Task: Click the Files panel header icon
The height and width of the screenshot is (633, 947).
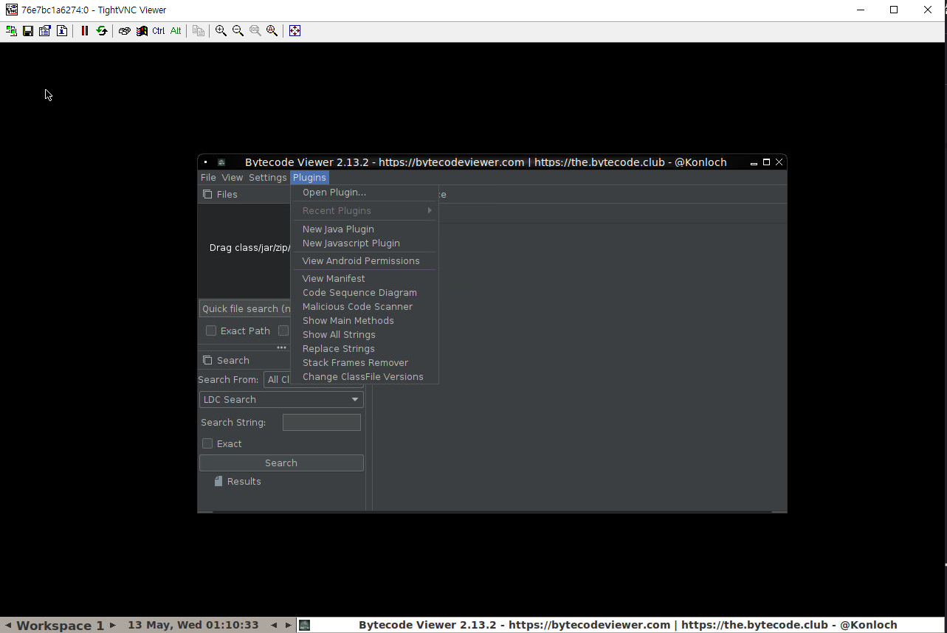Action: (207, 195)
